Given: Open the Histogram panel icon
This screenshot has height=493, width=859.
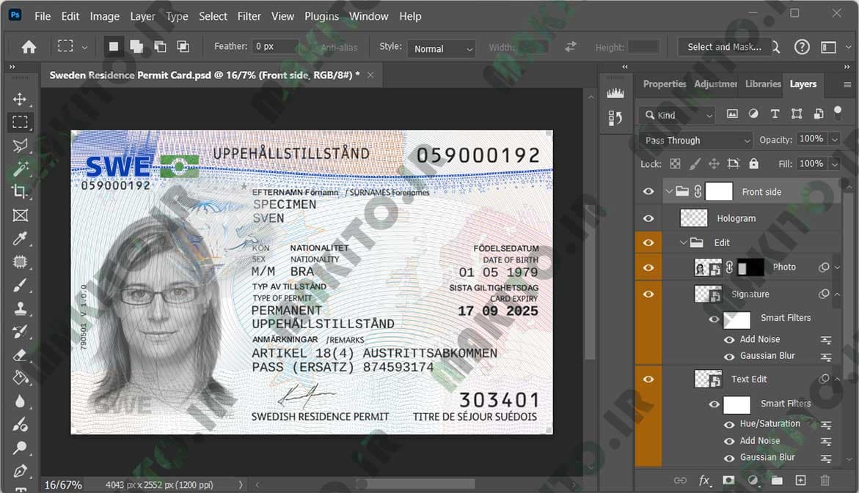Looking at the screenshot, I should pos(615,93).
